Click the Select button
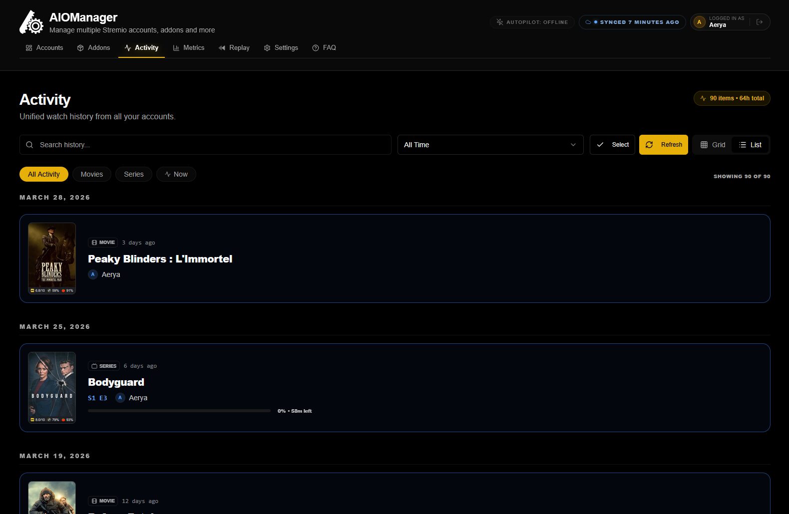 pyautogui.click(x=613, y=145)
